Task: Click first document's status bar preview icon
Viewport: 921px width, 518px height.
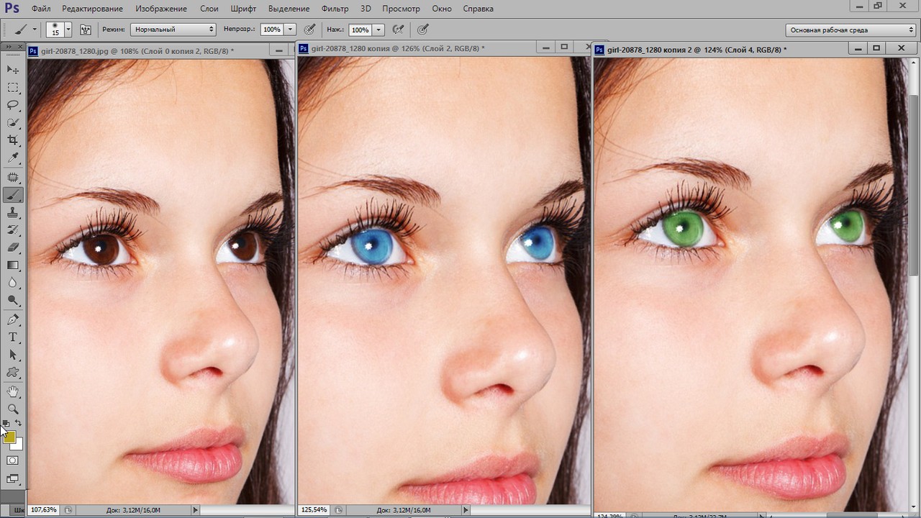Action: point(68,509)
